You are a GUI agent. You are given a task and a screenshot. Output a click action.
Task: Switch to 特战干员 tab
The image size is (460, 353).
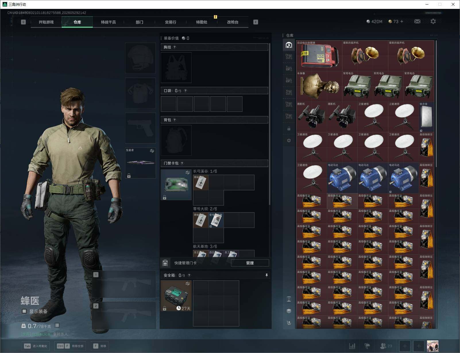(108, 22)
